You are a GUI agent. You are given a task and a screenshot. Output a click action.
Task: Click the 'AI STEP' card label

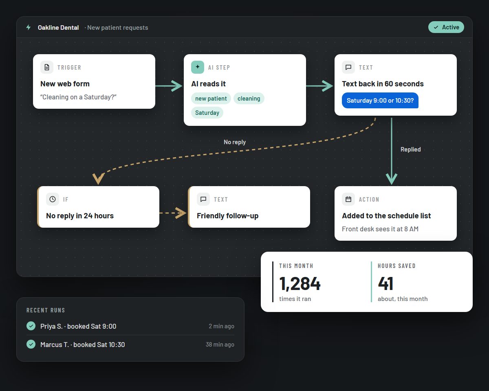coord(219,68)
